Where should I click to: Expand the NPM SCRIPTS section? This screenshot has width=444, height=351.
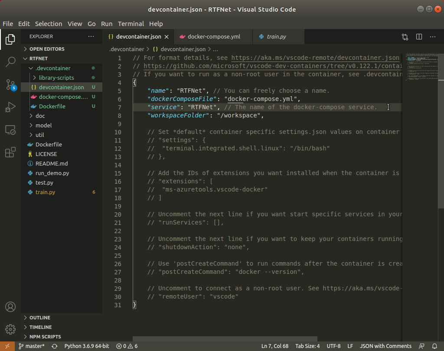click(x=62, y=337)
